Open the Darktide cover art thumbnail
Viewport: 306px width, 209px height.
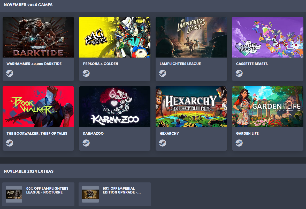(38, 37)
